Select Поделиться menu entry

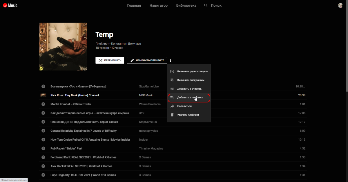tap(189, 106)
